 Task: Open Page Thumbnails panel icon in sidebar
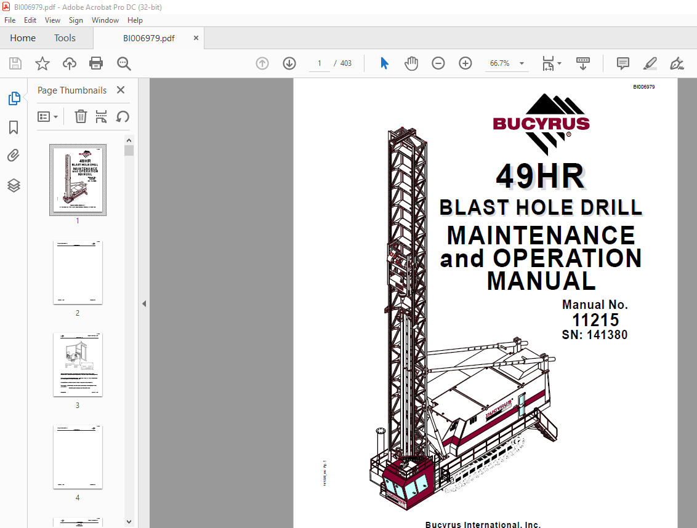click(x=14, y=98)
